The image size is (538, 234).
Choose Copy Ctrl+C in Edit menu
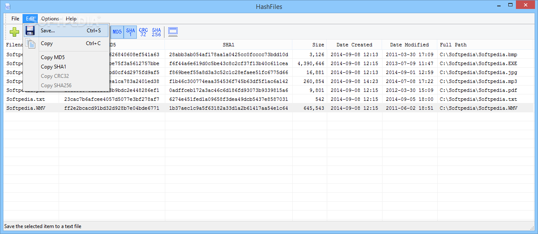pos(66,43)
